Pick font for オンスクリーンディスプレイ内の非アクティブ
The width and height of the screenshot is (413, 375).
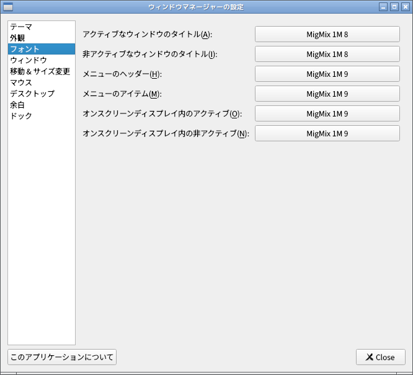pos(327,133)
